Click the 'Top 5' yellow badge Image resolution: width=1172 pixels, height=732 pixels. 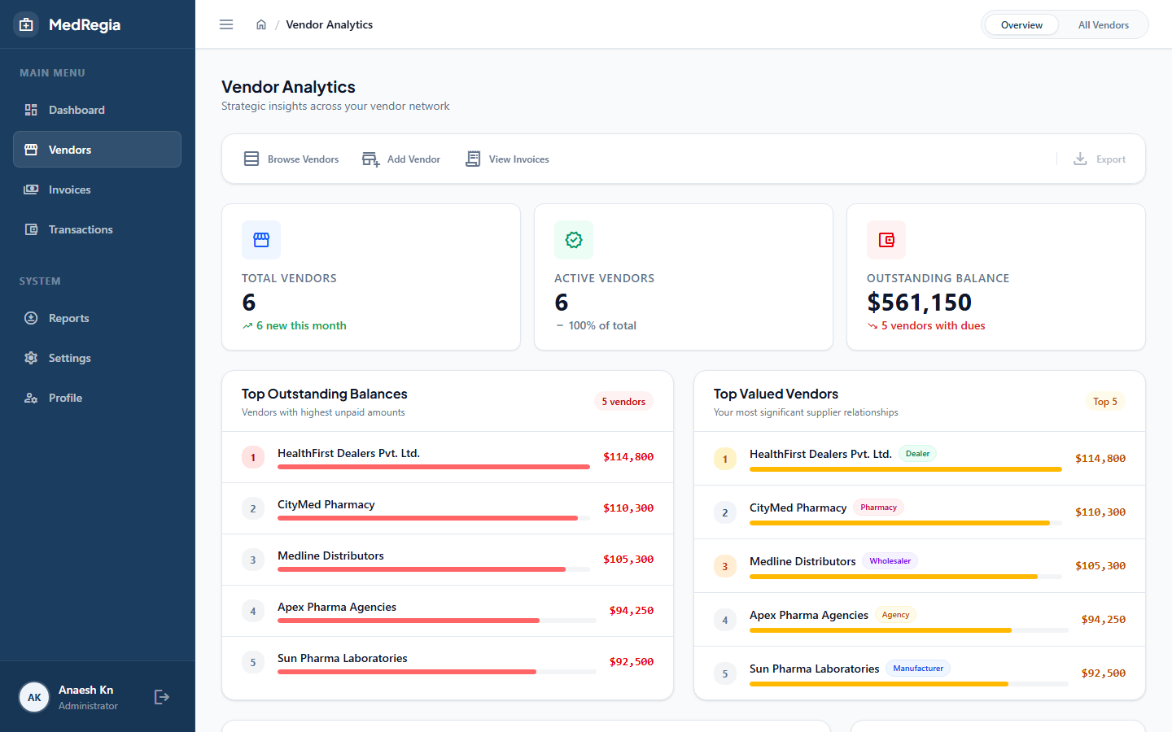[x=1105, y=401]
